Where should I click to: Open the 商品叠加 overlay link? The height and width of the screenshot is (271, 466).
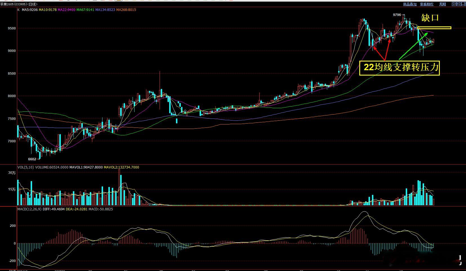point(410,4)
